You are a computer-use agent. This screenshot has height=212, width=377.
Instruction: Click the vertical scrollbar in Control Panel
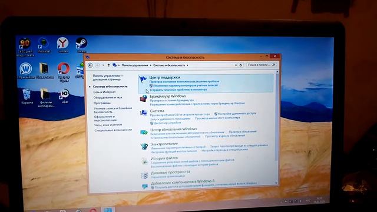[x=276, y=117]
